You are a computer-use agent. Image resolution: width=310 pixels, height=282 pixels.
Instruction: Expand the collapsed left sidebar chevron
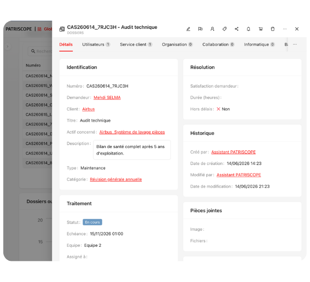tap(8, 47)
